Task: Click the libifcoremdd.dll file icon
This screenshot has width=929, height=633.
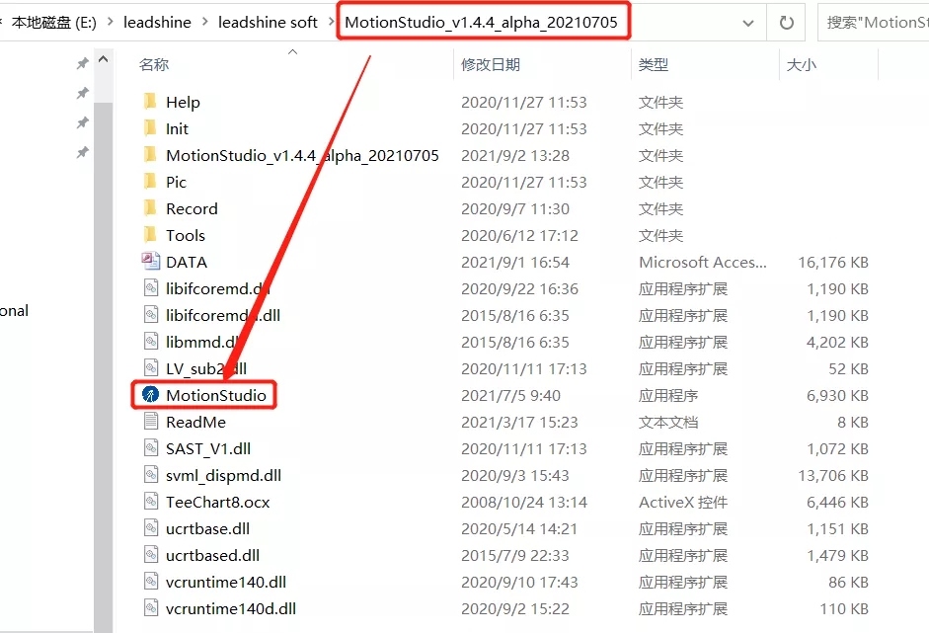Action: point(151,315)
